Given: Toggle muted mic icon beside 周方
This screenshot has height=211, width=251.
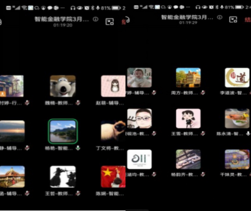Looking at the screenshot, I should pyautogui.click(x=203, y=93).
